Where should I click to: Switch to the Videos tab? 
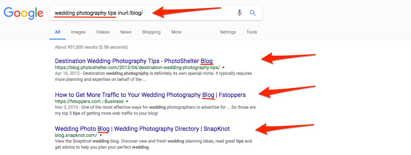pos(103,32)
